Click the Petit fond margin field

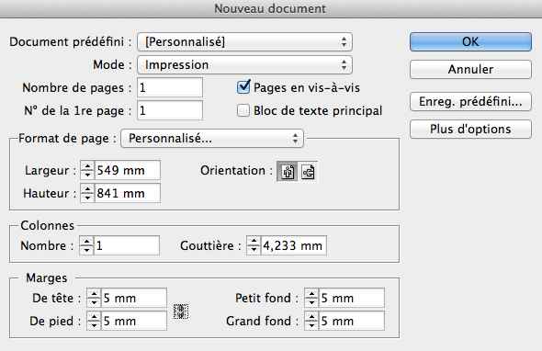point(352,298)
